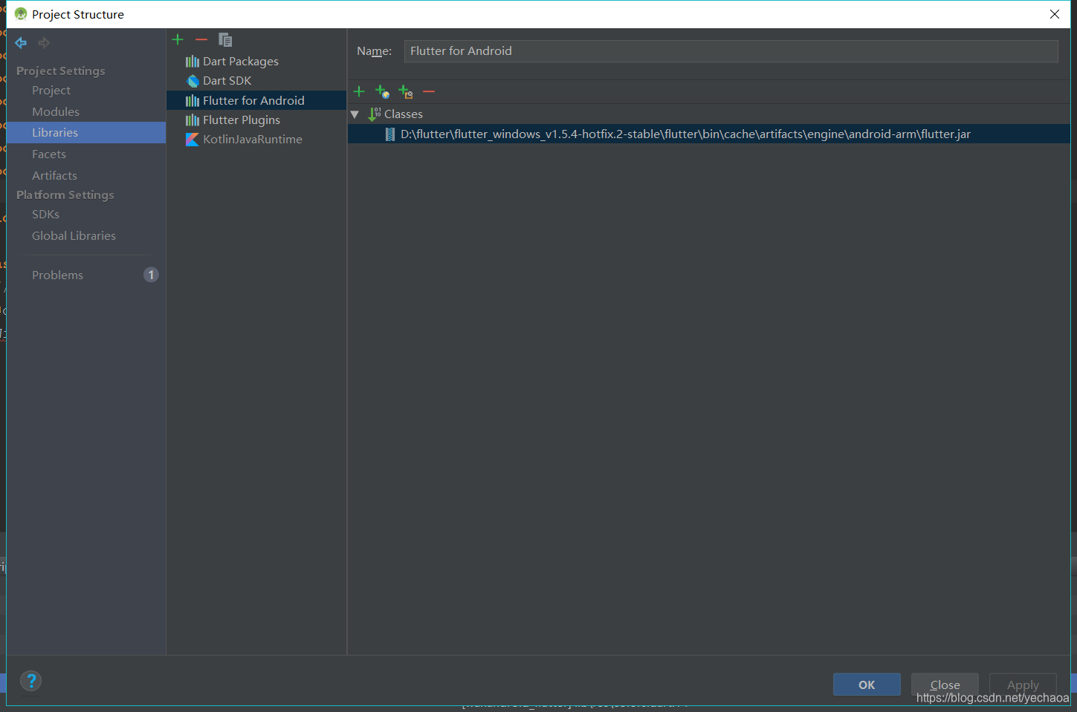Confirm with the OK button
The width and height of the screenshot is (1077, 712).
pos(867,685)
